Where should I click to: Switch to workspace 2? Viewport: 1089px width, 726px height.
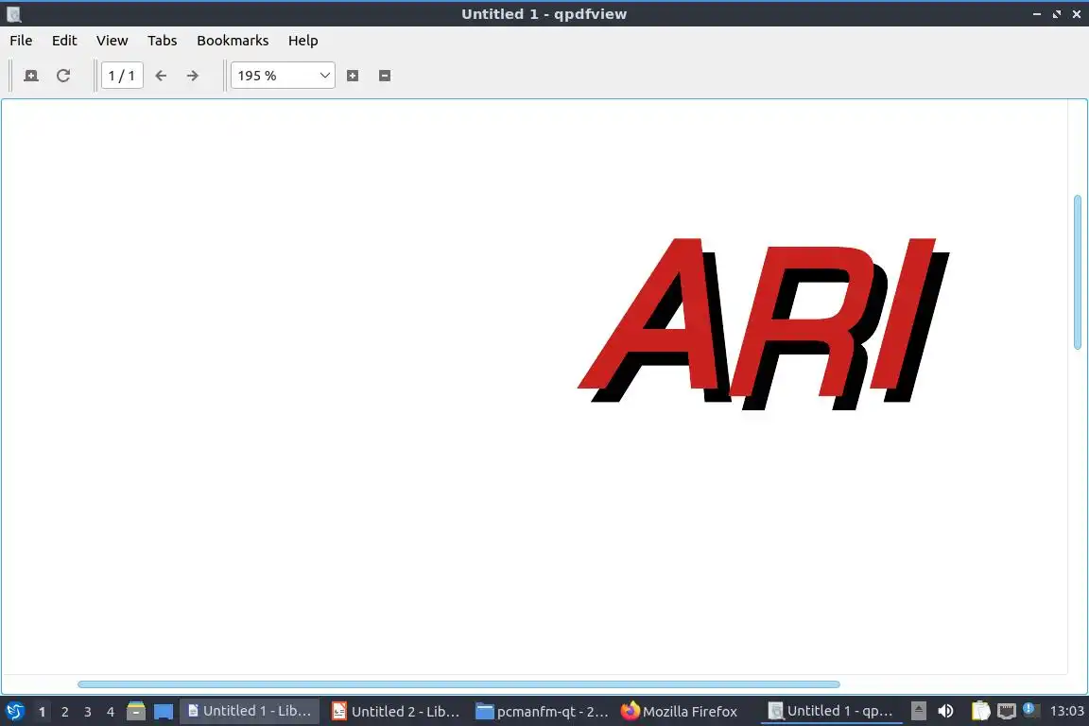pyautogui.click(x=64, y=712)
